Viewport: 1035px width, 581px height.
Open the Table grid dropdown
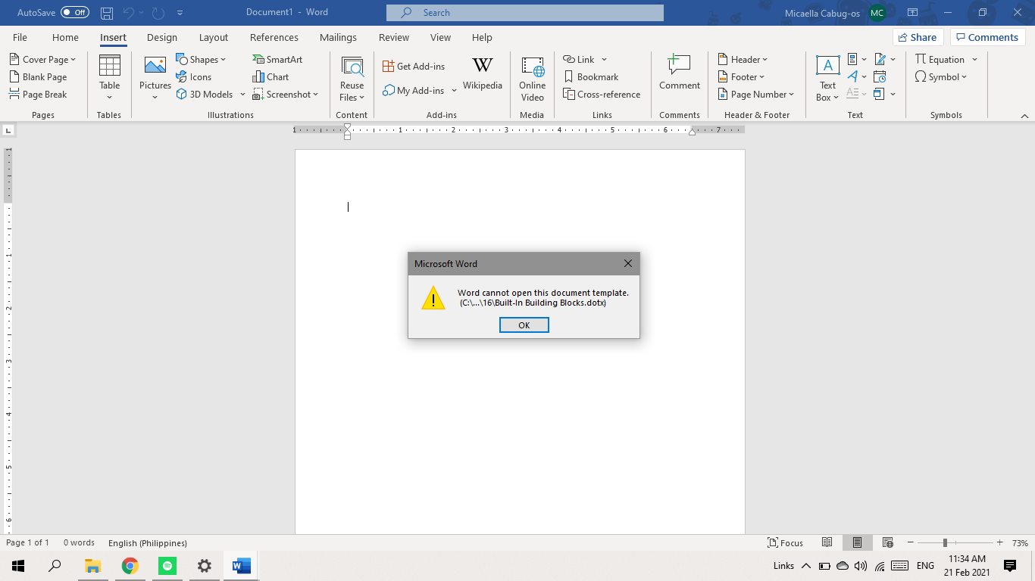pyautogui.click(x=110, y=78)
